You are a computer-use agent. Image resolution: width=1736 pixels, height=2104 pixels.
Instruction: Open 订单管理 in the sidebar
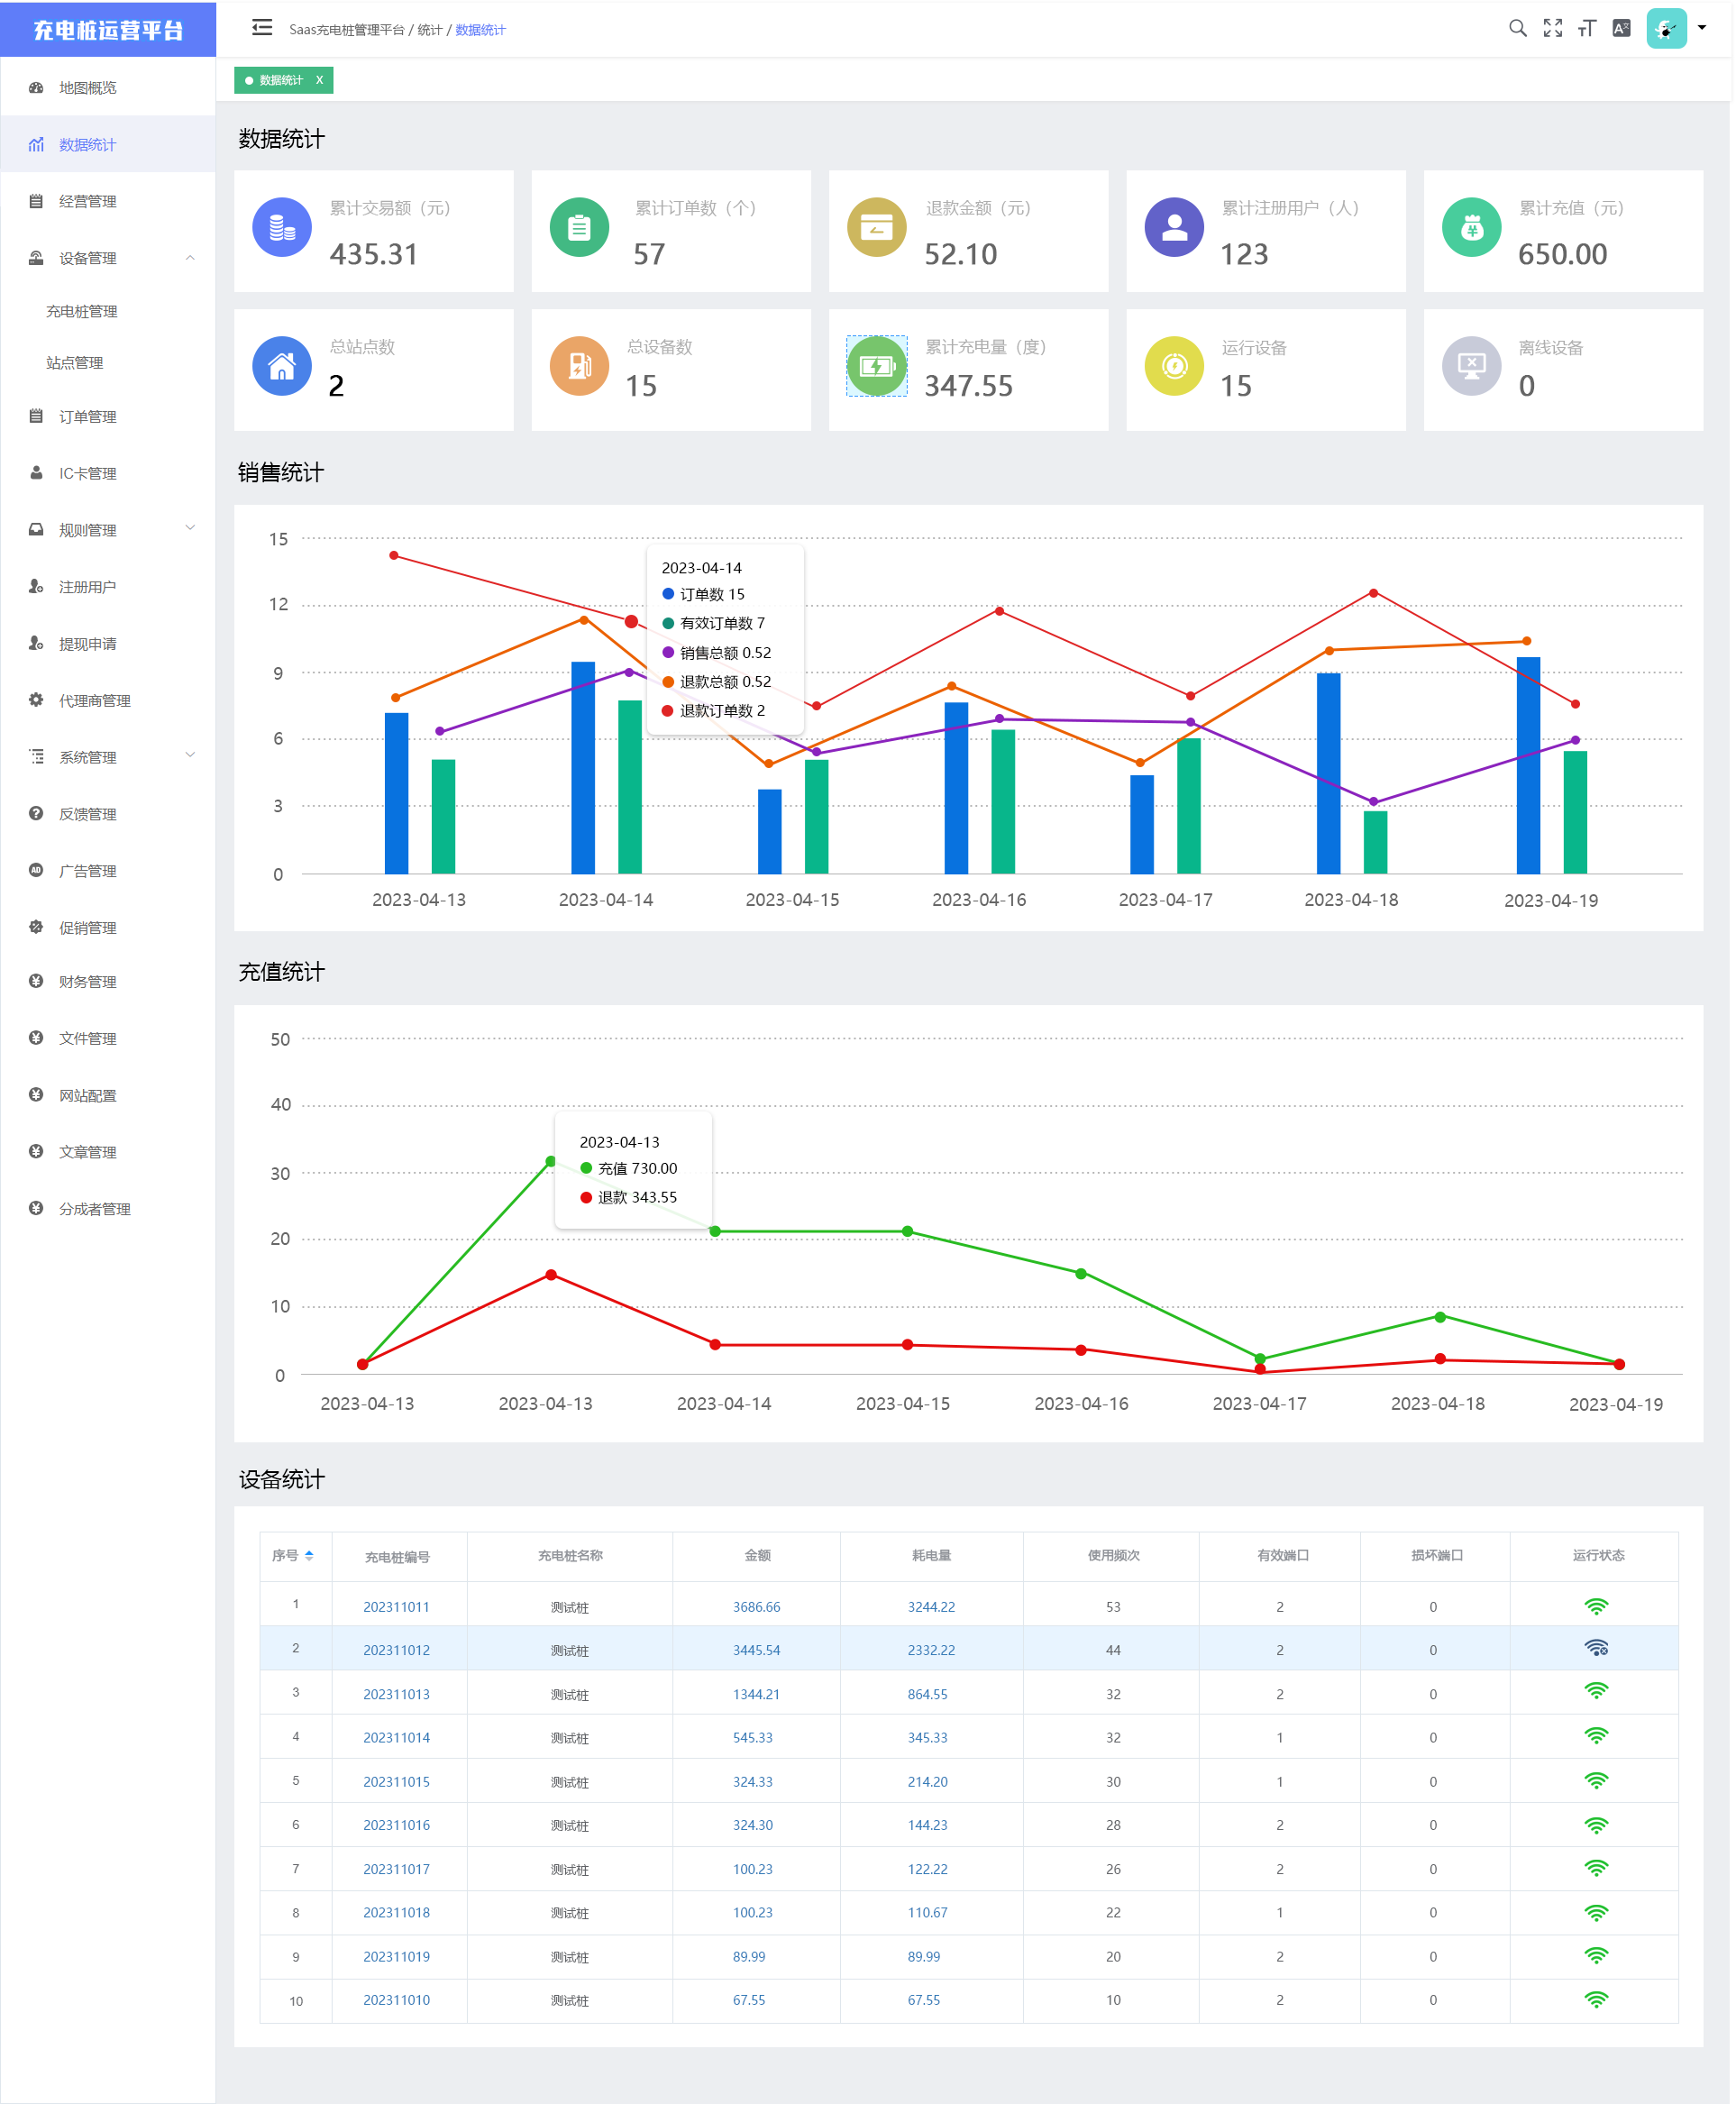pos(87,416)
